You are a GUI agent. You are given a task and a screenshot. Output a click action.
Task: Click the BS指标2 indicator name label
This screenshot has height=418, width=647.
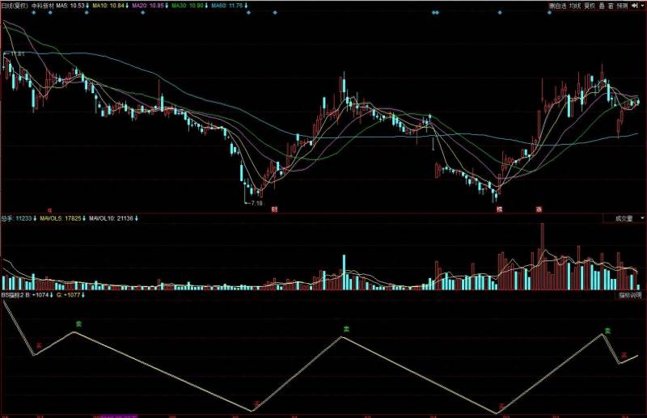click(x=13, y=295)
